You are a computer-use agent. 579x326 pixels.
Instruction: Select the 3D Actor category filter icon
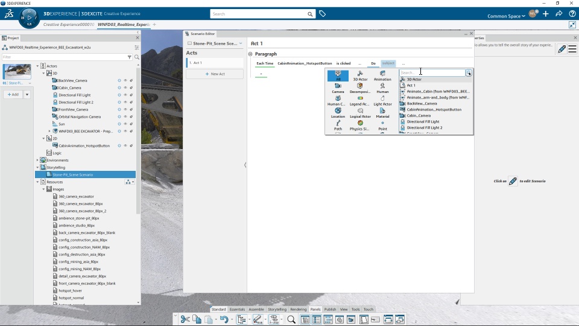[x=360, y=74]
